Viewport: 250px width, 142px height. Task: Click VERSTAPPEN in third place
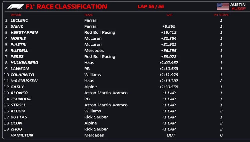tap(24, 32)
